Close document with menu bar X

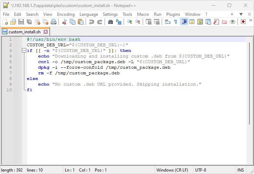click(x=249, y=14)
